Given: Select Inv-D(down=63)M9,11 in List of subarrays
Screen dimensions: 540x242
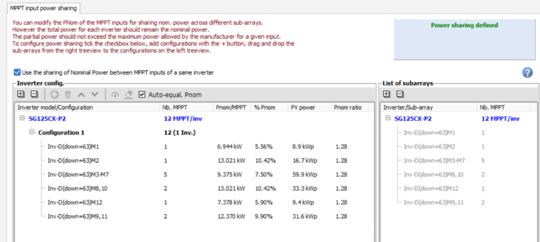Looking at the screenshot, I should [x=430, y=202].
